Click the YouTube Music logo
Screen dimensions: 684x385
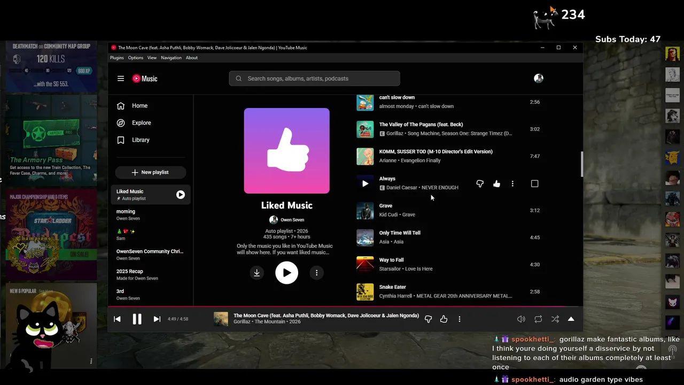tap(145, 79)
